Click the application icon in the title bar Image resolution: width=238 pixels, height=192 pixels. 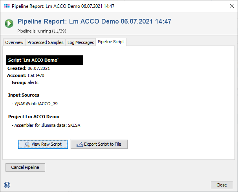click(6, 6)
